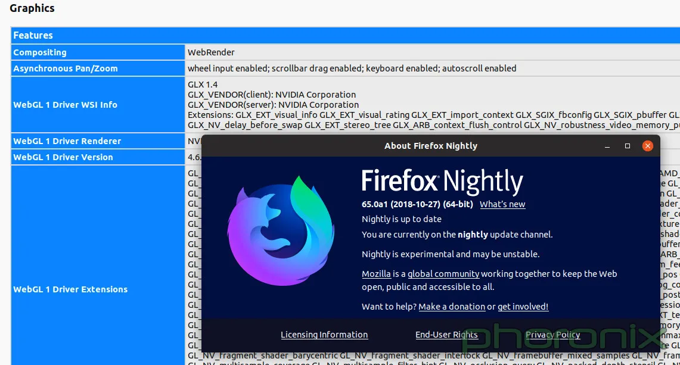Close the About Firefox Nightly dialog
Viewport: 680px width, 365px height.
coord(647,146)
